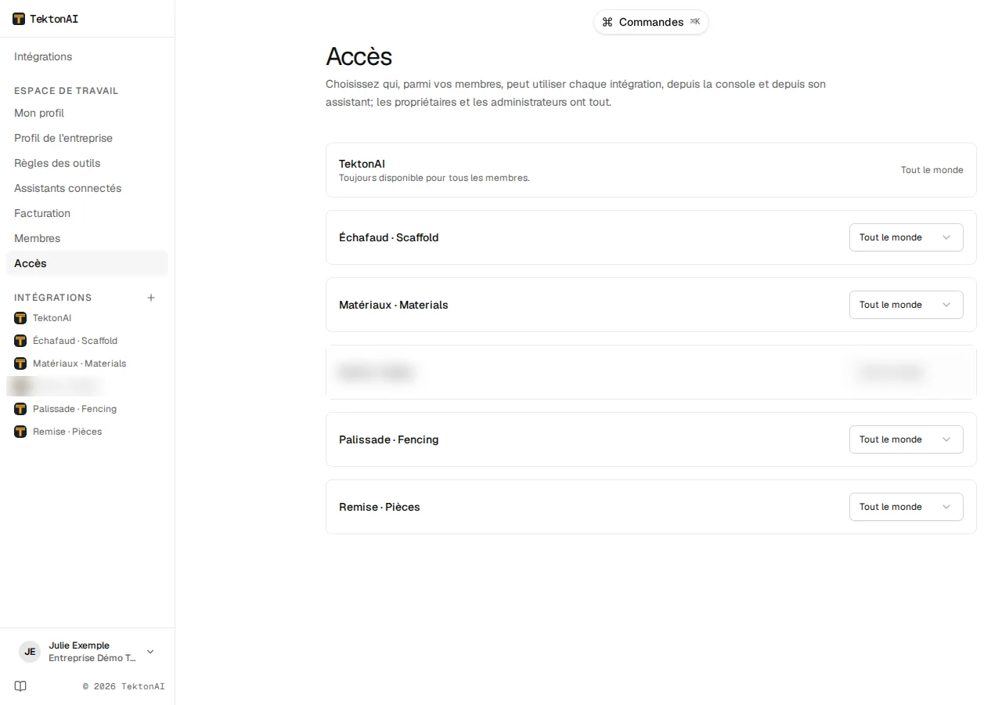
Task: Open the Commandes palette button
Action: [x=651, y=22]
